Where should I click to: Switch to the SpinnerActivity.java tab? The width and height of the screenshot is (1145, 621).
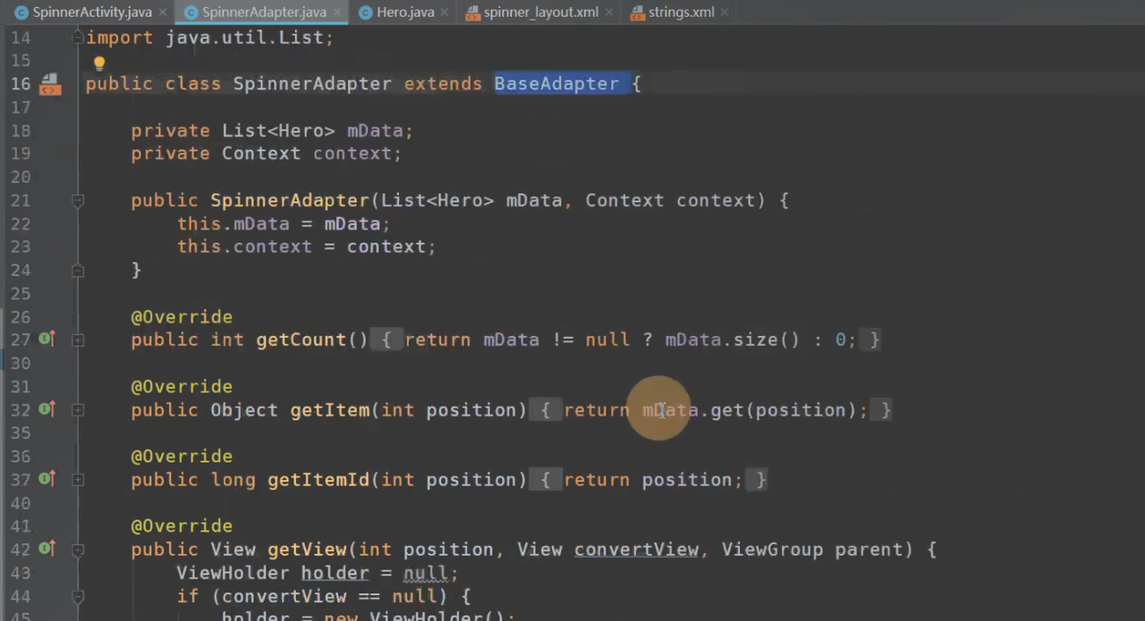(x=91, y=13)
